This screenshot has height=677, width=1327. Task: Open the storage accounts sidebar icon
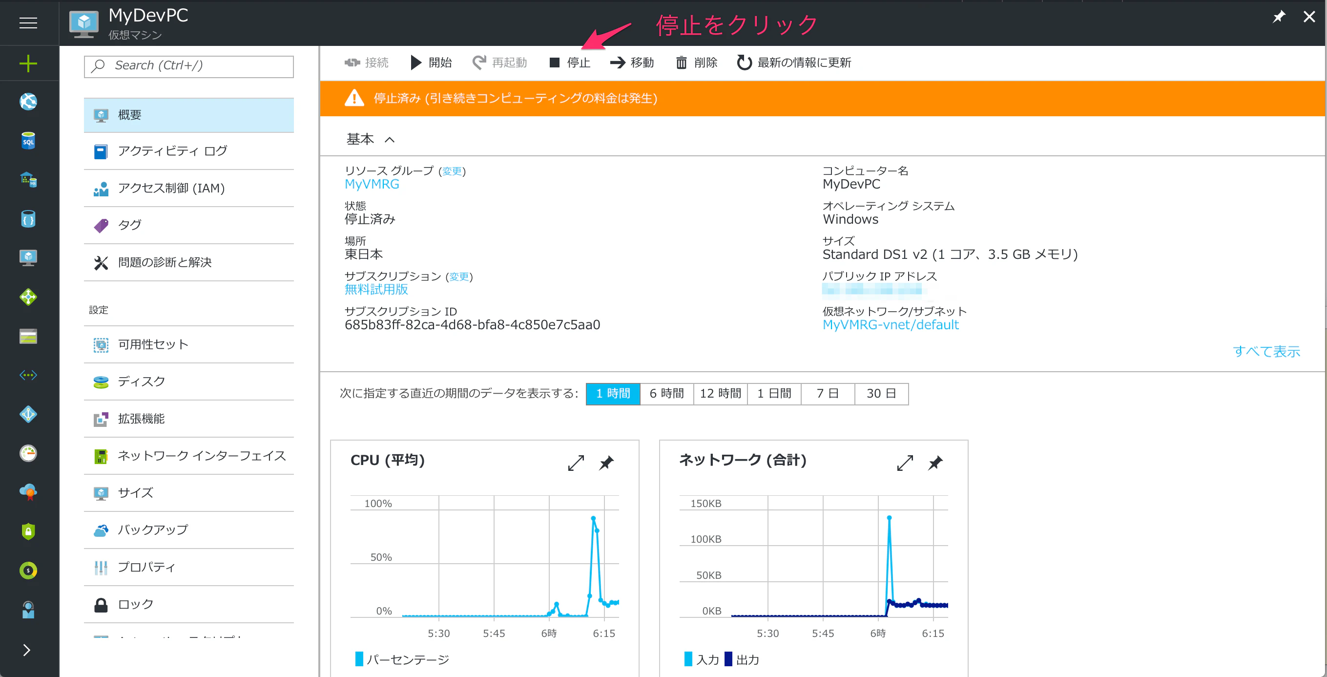28,336
